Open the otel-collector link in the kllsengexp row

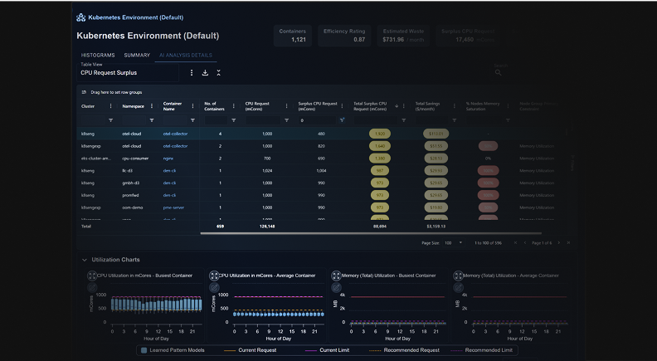tap(175, 146)
